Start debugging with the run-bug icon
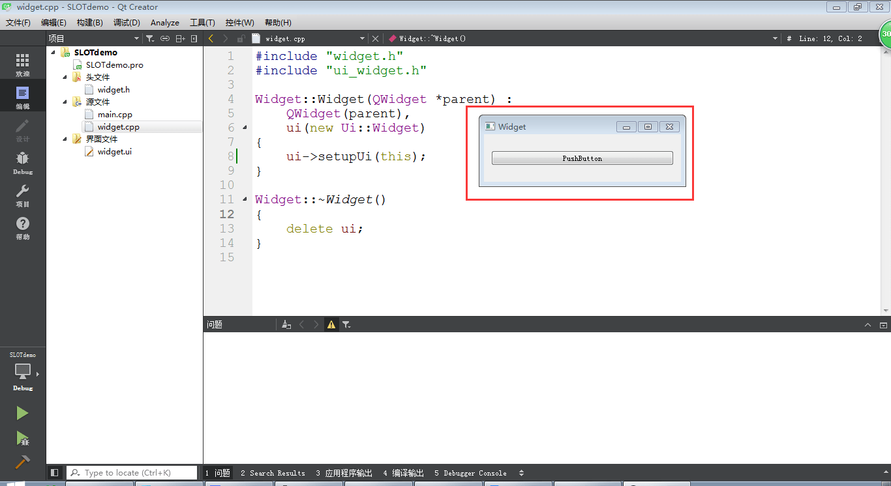The image size is (891, 486). 23,438
